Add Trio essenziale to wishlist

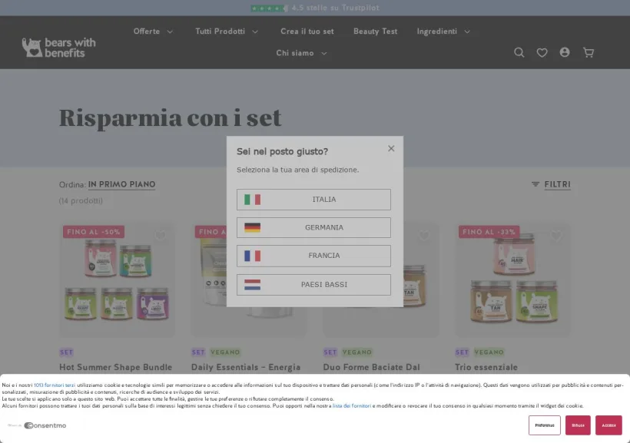(x=556, y=236)
